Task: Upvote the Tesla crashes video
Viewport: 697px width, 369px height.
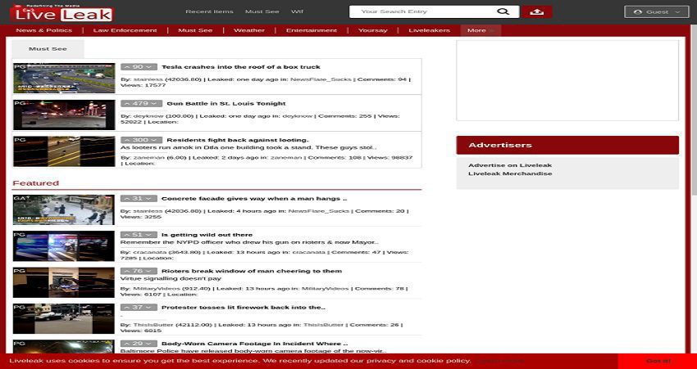Action: tap(126, 67)
